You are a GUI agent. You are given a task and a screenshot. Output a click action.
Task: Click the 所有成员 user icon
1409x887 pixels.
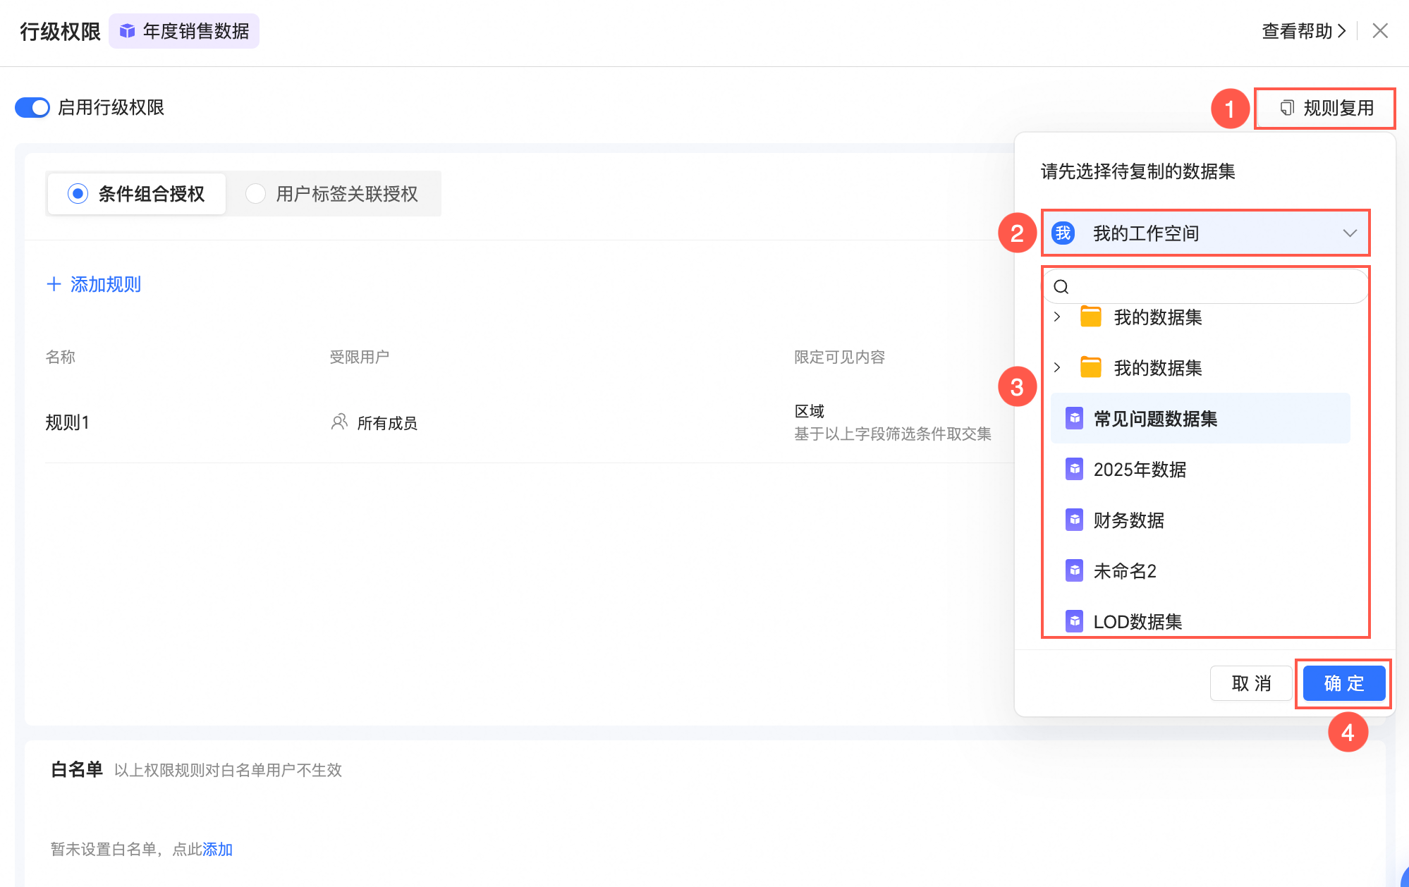point(339,422)
